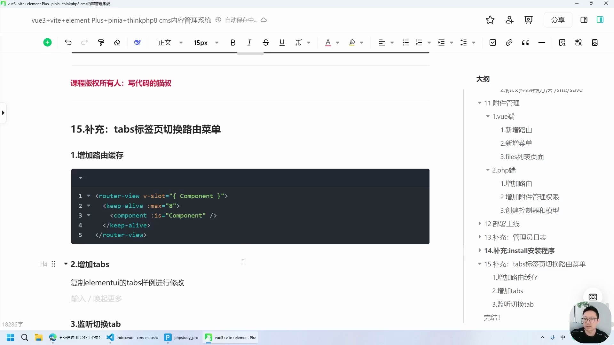The height and width of the screenshot is (345, 614).
Task: Apply the red font color
Action: point(328,42)
